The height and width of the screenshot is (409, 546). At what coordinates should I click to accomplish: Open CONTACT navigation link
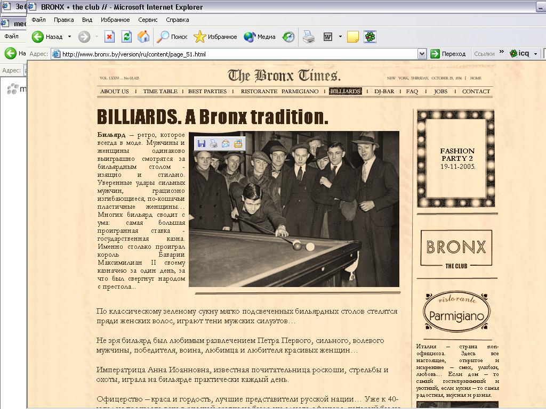click(476, 92)
